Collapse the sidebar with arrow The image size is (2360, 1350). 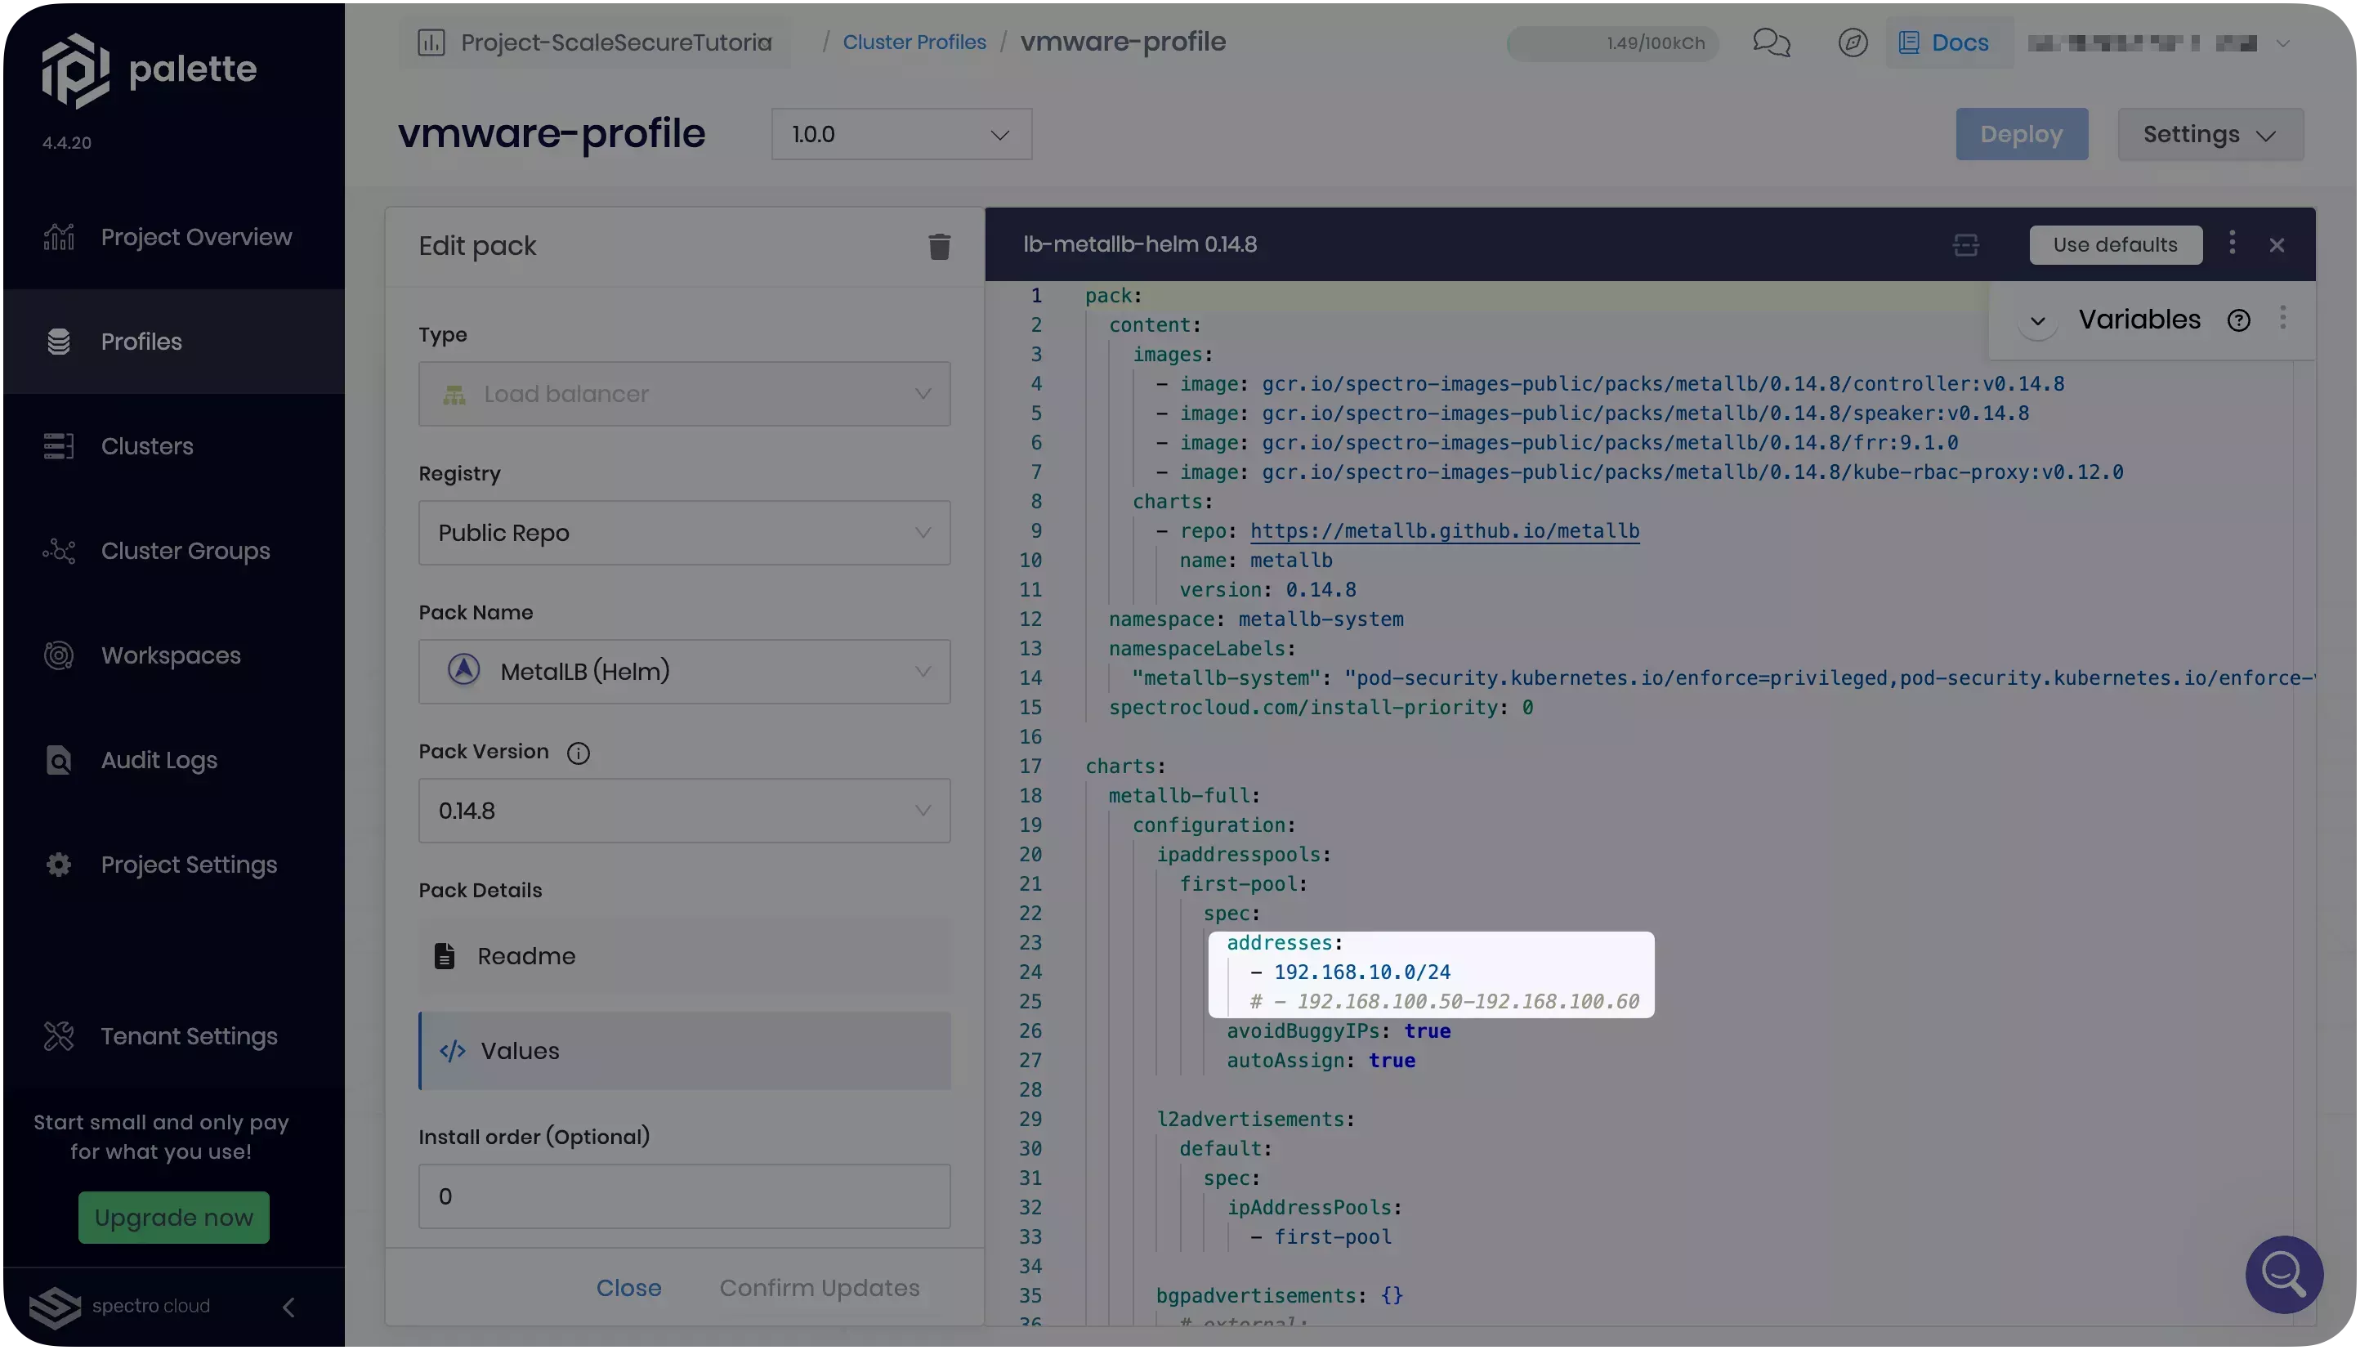[x=288, y=1307]
